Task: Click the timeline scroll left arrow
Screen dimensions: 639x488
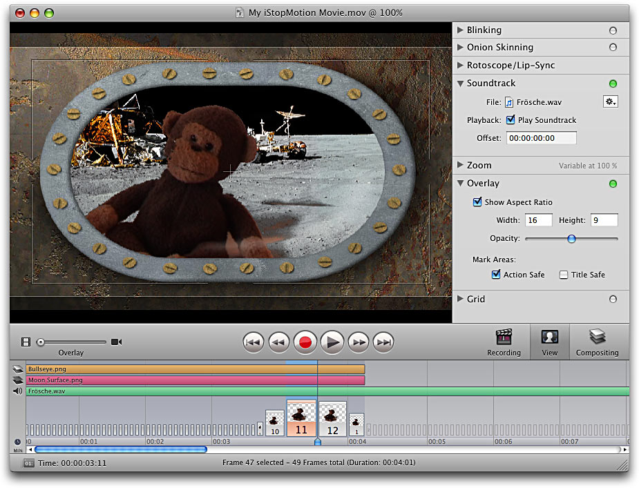Action: (x=30, y=450)
